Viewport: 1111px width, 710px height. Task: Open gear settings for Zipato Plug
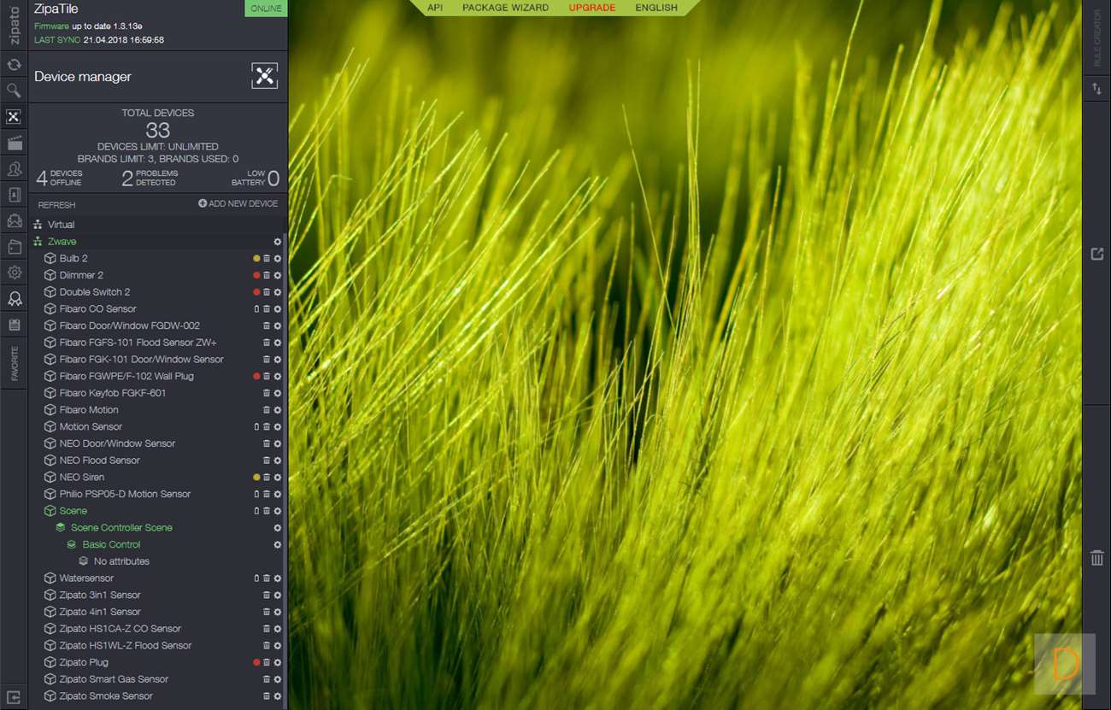277,662
